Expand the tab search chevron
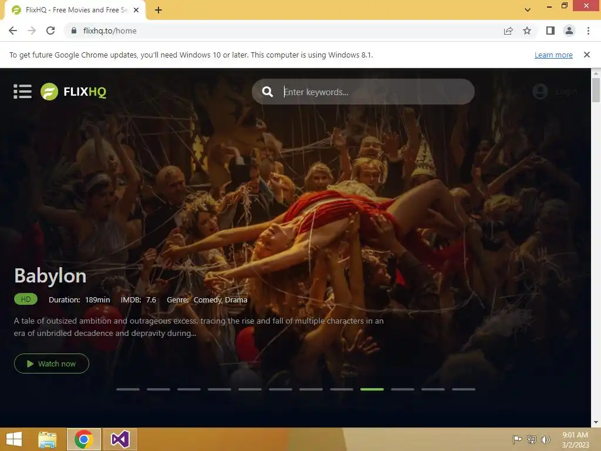The image size is (601, 451). [x=528, y=10]
